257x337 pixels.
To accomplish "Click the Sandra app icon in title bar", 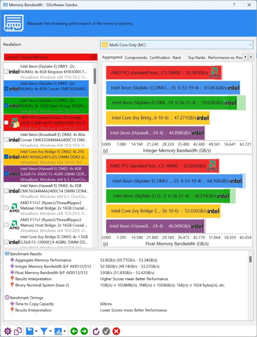I will (5, 5).
